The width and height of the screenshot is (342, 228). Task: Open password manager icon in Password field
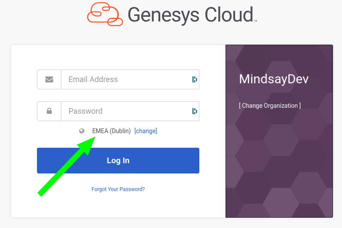coord(195,111)
